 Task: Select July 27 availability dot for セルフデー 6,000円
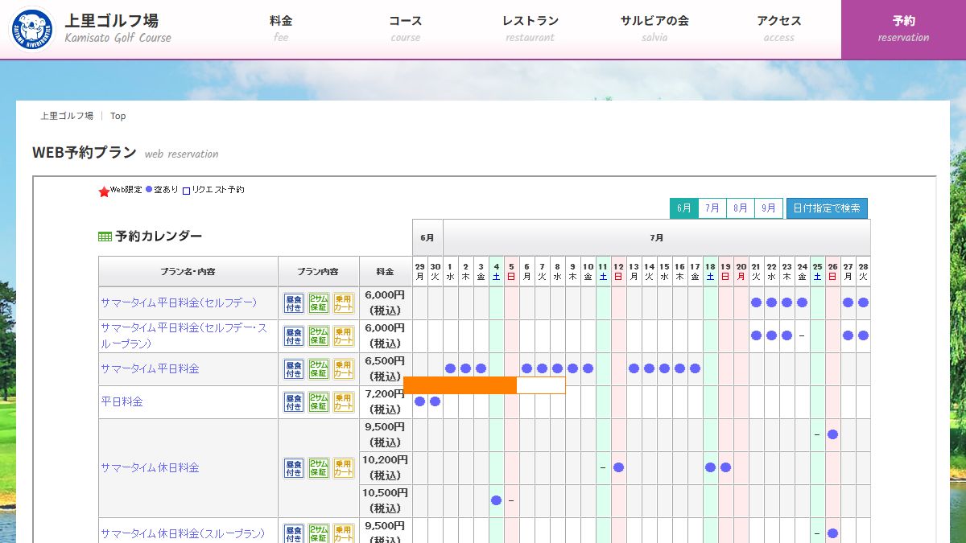click(x=848, y=302)
